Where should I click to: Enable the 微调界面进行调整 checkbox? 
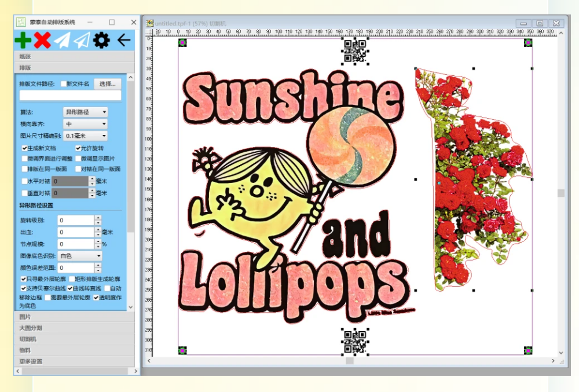24,159
